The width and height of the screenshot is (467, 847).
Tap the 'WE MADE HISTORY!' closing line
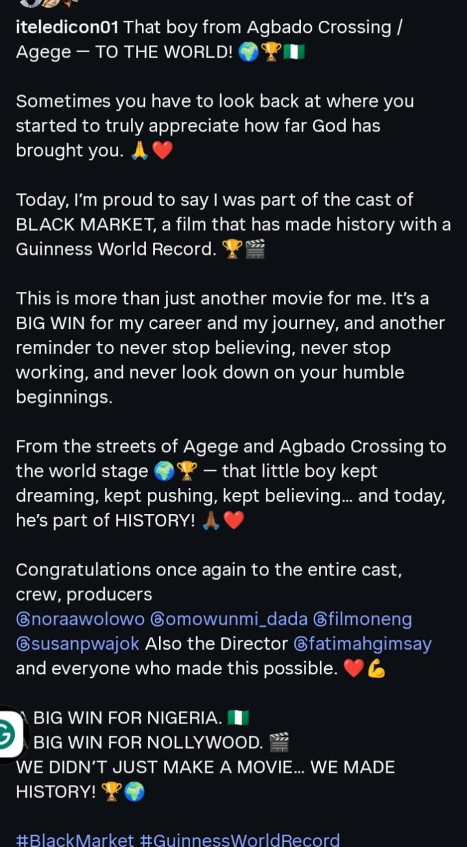[205, 779]
